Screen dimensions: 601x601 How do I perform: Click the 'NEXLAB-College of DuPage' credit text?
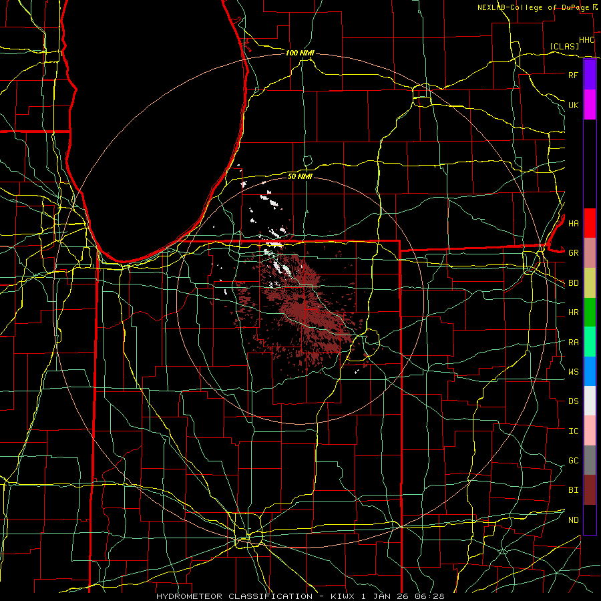click(x=533, y=7)
